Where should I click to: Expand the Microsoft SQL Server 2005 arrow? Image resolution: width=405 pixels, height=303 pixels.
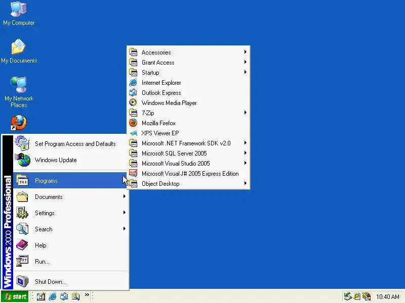[246, 153]
